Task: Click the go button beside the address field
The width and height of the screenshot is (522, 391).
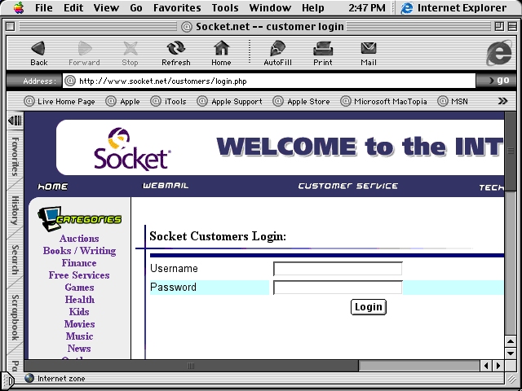Action: [498, 81]
